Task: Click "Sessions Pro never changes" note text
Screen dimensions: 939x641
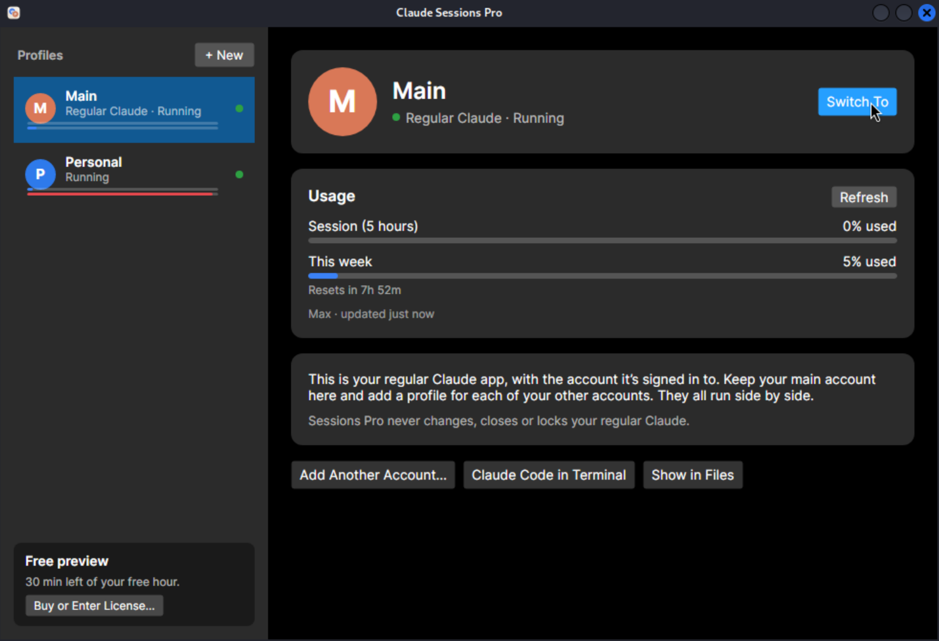Action: click(499, 421)
